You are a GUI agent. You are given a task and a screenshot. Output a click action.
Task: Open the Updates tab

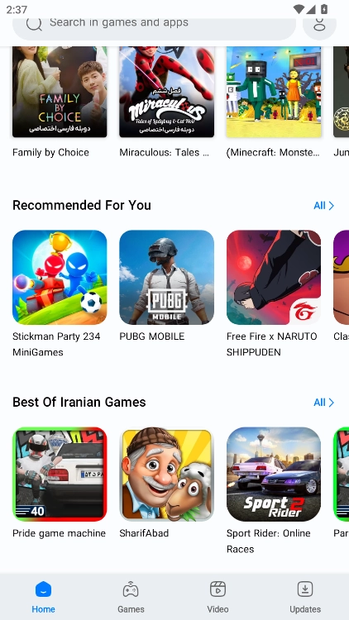[305, 597]
